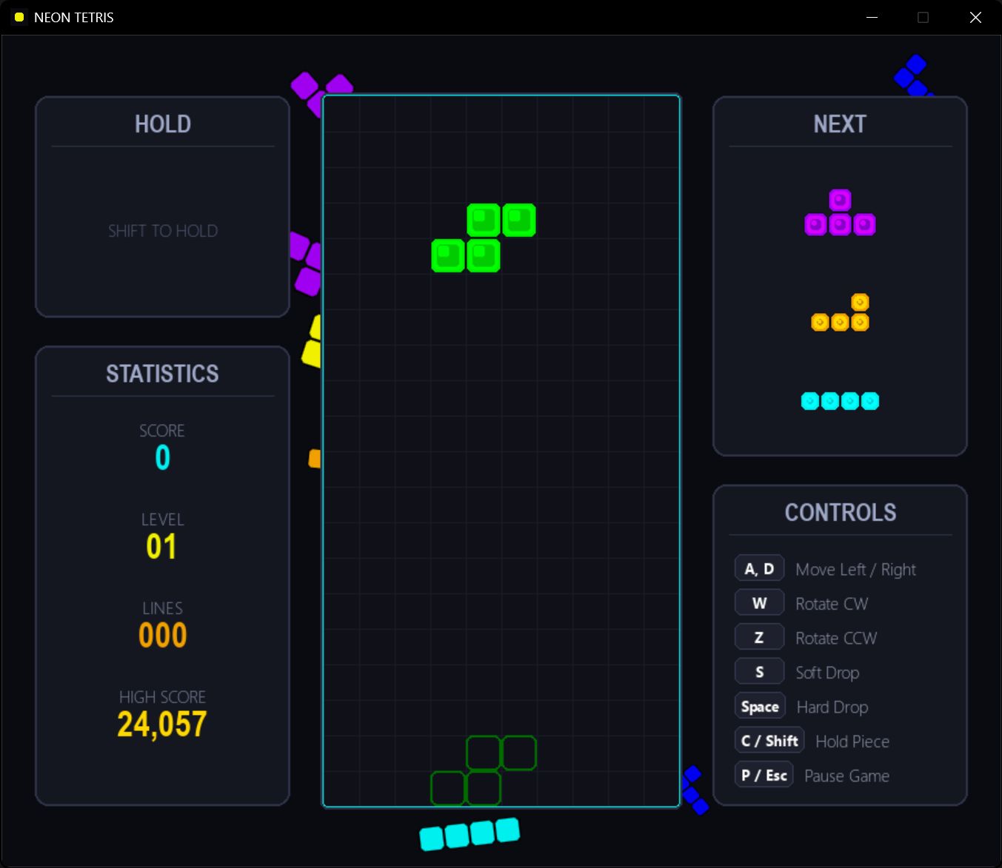Screen dimensions: 1002x868
Task: Close the Neon Tetris window
Action: click(x=975, y=17)
